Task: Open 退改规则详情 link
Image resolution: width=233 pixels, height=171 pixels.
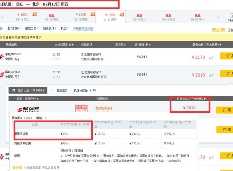Action: click(104, 108)
